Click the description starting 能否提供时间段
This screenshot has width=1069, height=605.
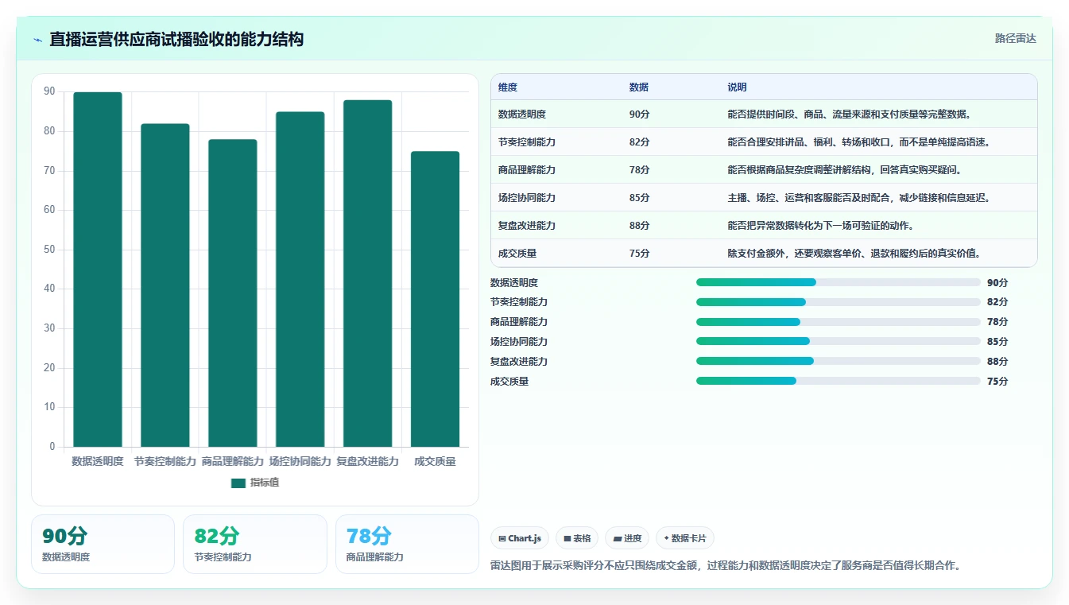[x=849, y=114]
